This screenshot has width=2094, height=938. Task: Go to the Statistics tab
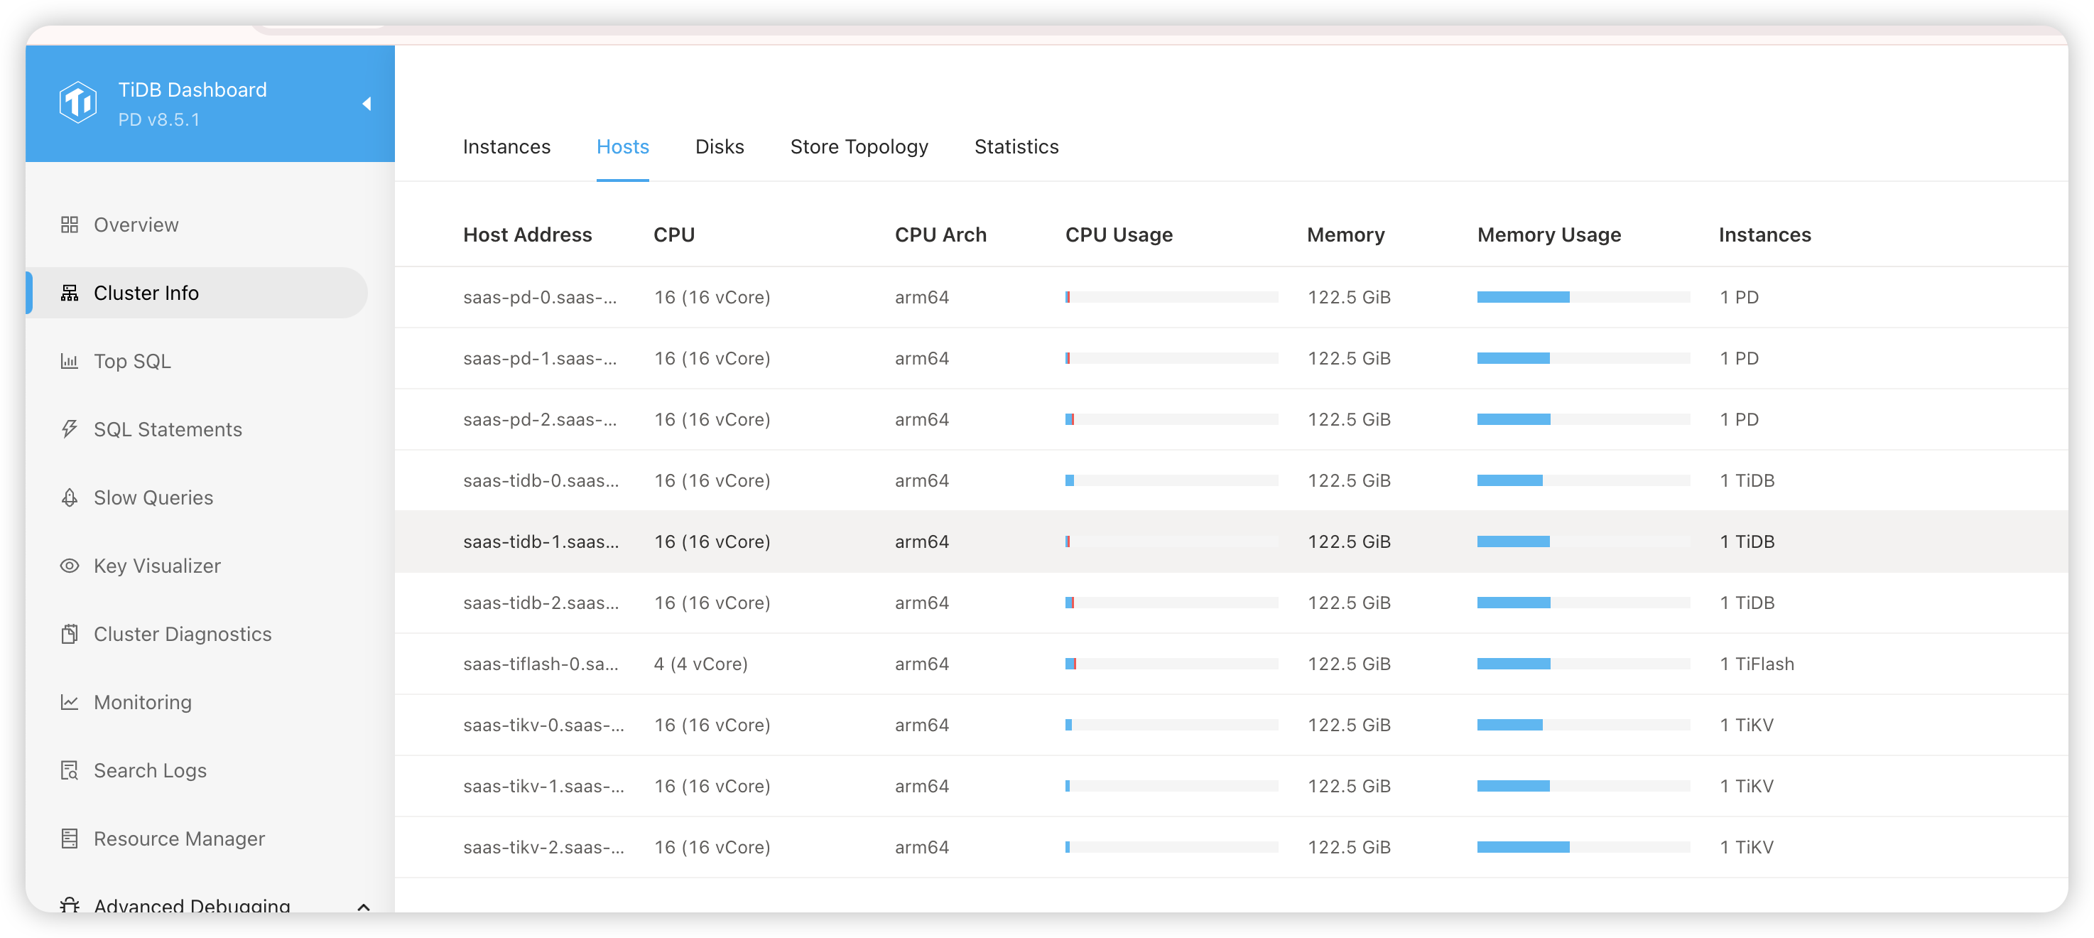pos(1016,146)
